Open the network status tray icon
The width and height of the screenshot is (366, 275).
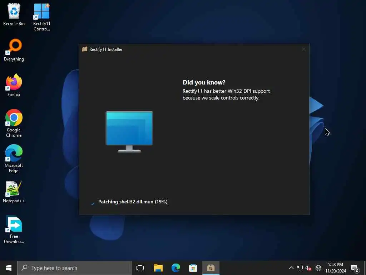[300, 268]
